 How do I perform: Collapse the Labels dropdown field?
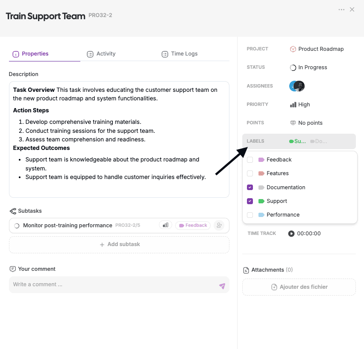click(299, 141)
